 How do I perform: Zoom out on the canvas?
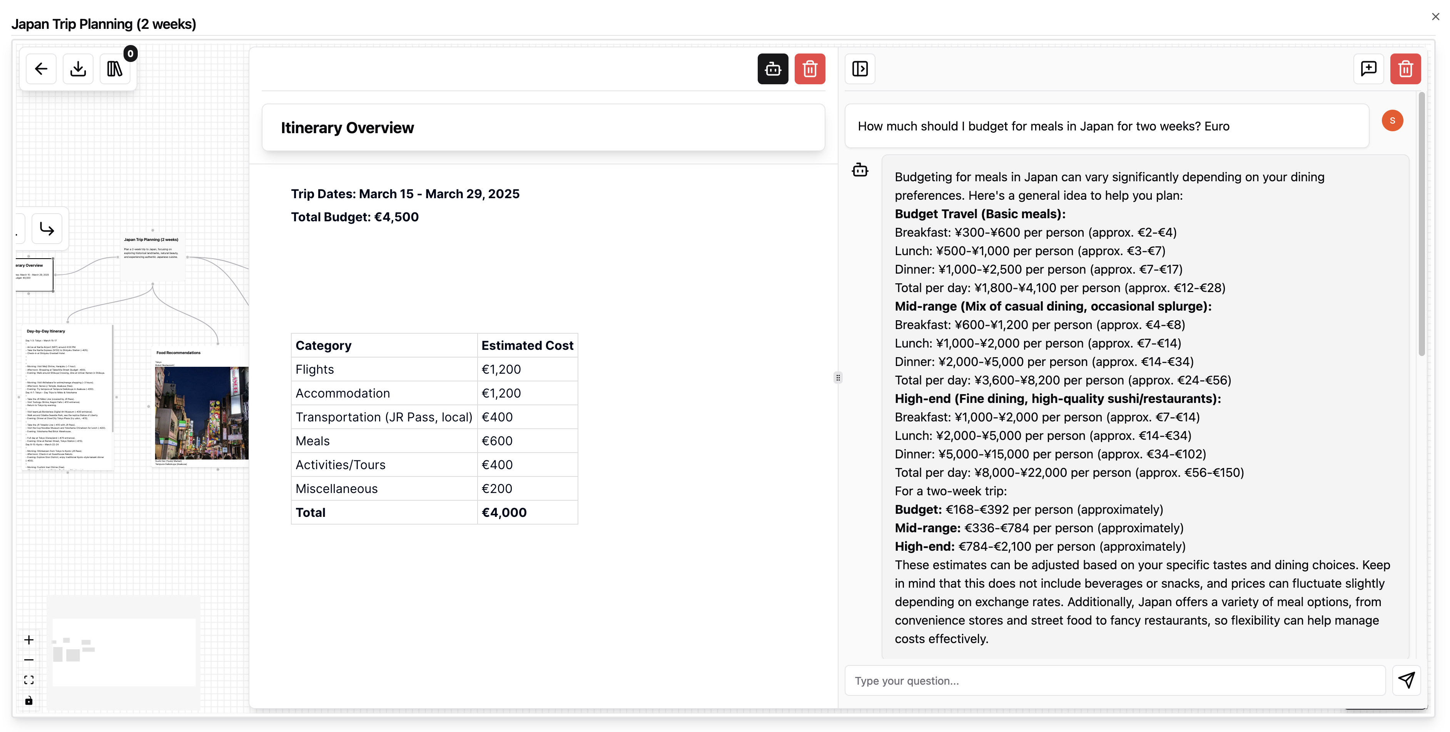29,660
